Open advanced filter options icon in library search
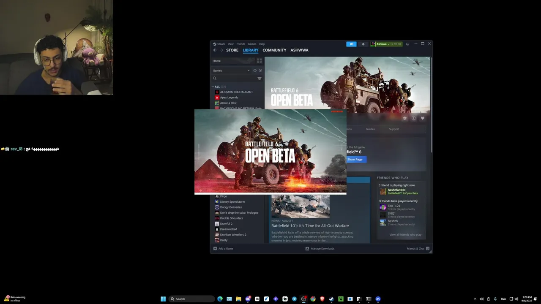 [x=260, y=79]
